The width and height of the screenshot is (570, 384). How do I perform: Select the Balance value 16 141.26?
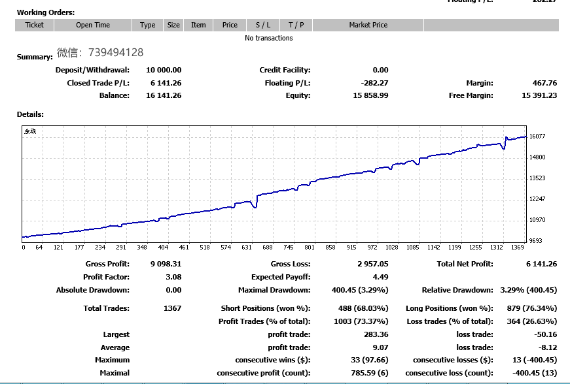[x=164, y=95]
